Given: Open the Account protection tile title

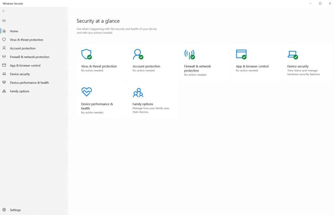Looking at the screenshot, I should (x=146, y=66).
